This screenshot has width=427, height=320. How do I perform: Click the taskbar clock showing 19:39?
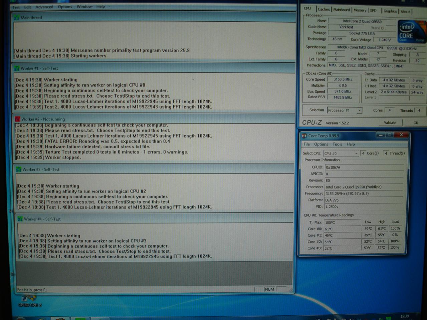click(404, 316)
